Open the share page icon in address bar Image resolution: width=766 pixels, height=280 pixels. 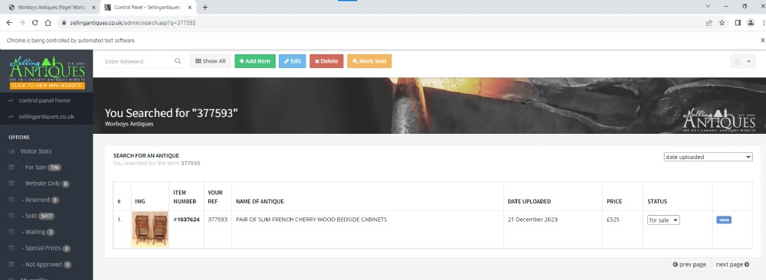pyautogui.click(x=709, y=22)
